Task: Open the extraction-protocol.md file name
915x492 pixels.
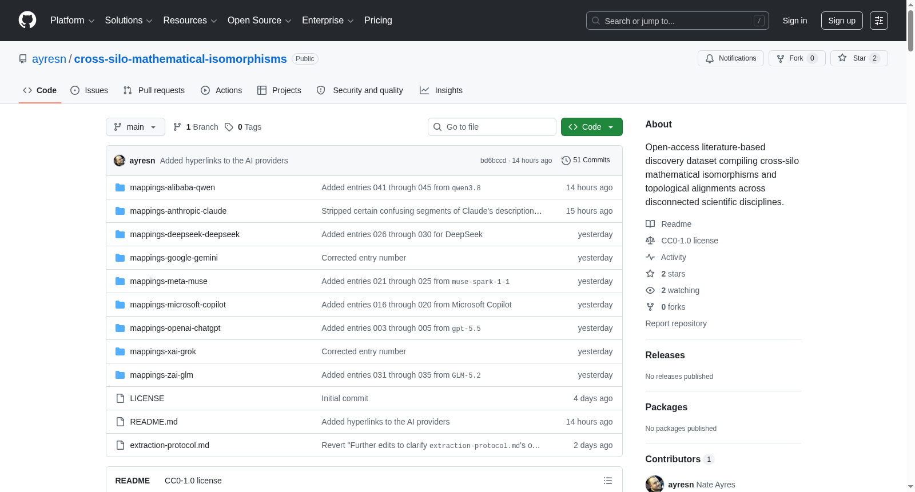Action: coord(169,445)
